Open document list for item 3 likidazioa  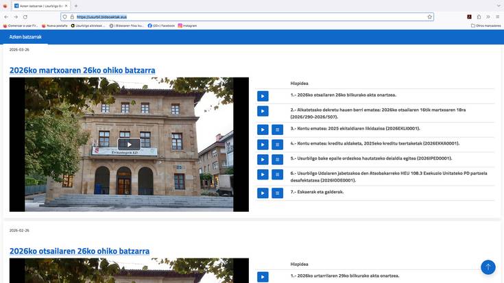point(277,129)
